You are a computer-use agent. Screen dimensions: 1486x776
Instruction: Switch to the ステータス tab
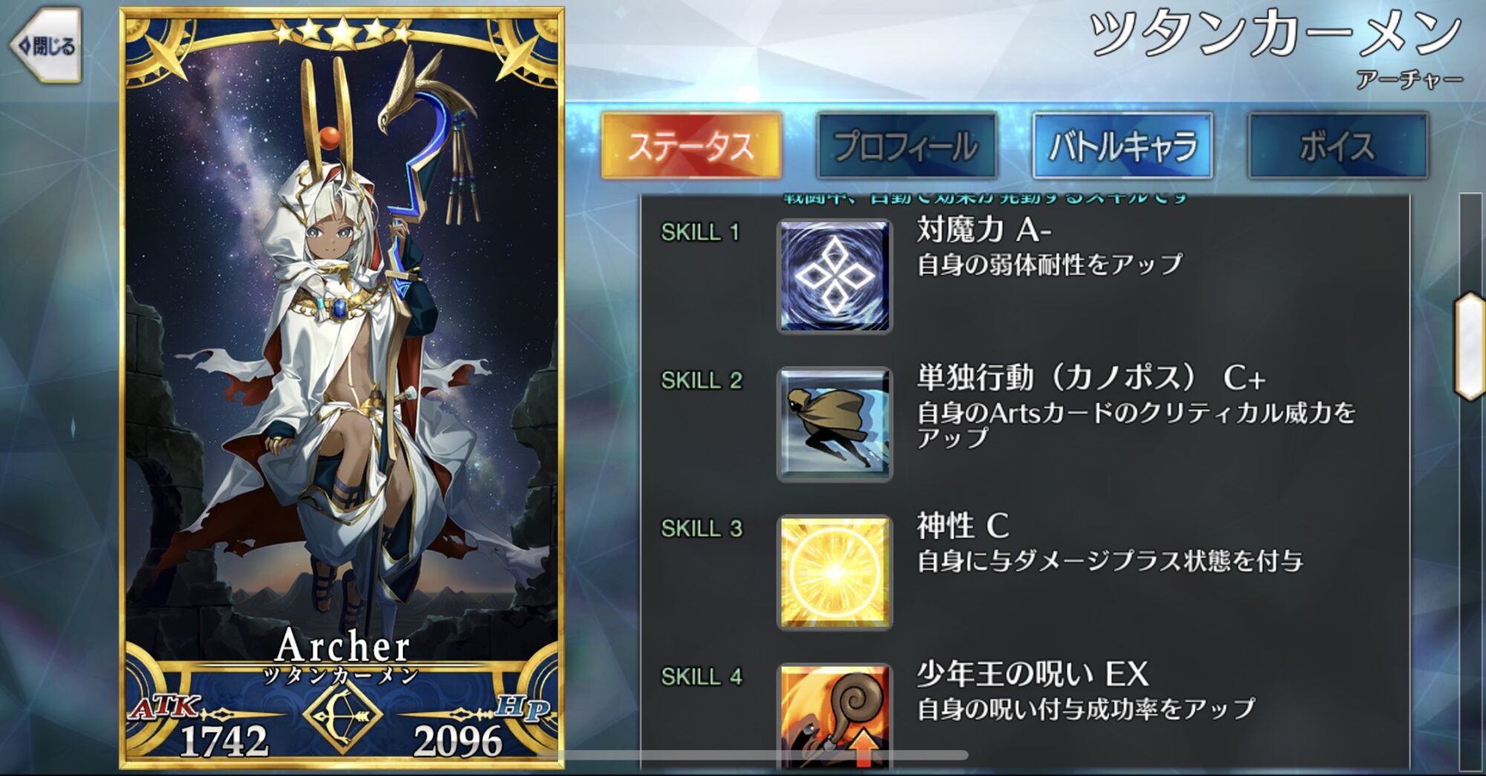691,146
